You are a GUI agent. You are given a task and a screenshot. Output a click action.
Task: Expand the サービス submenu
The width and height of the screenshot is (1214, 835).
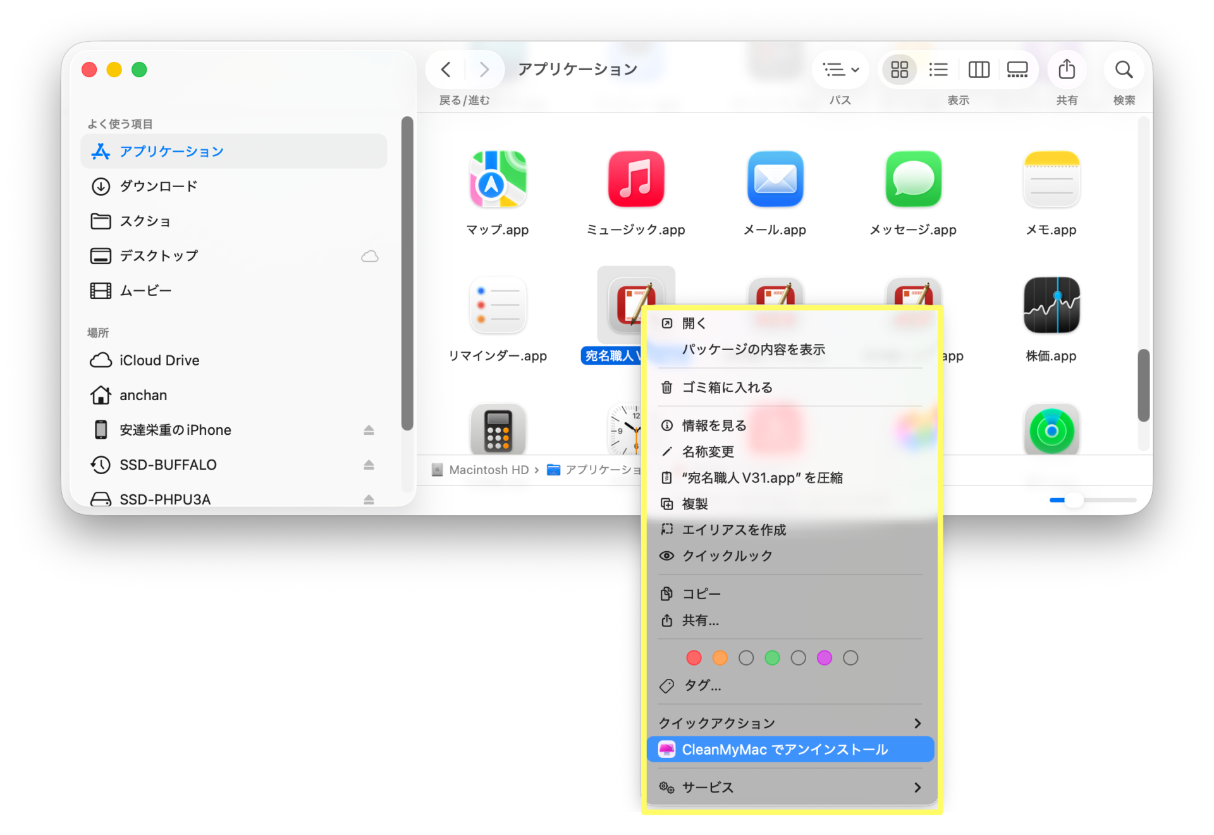pyautogui.click(x=790, y=787)
